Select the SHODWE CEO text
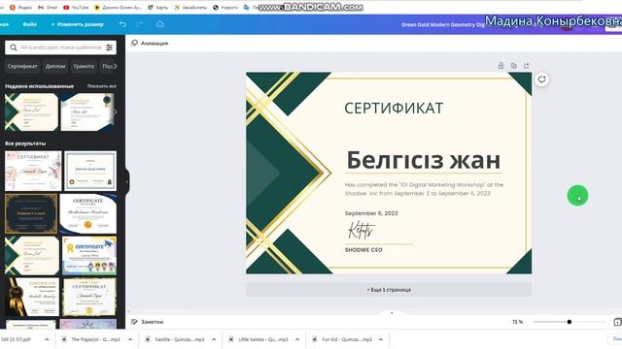Image resolution: width=622 pixels, height=349 pixels. [363, 250]
